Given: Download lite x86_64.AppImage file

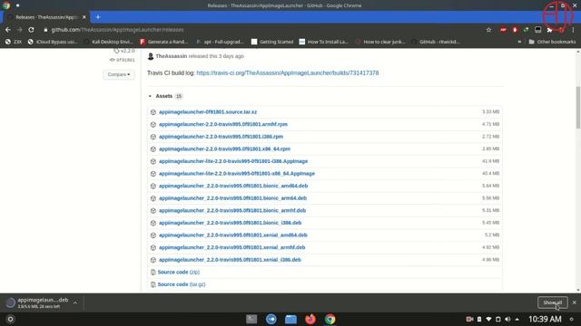Looking at the screenshot, I should click(x=237, y=173).
